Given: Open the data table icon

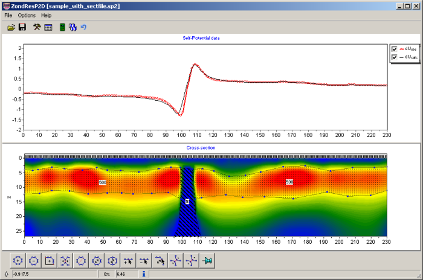Looking at the screenshot, I should 48,27.
